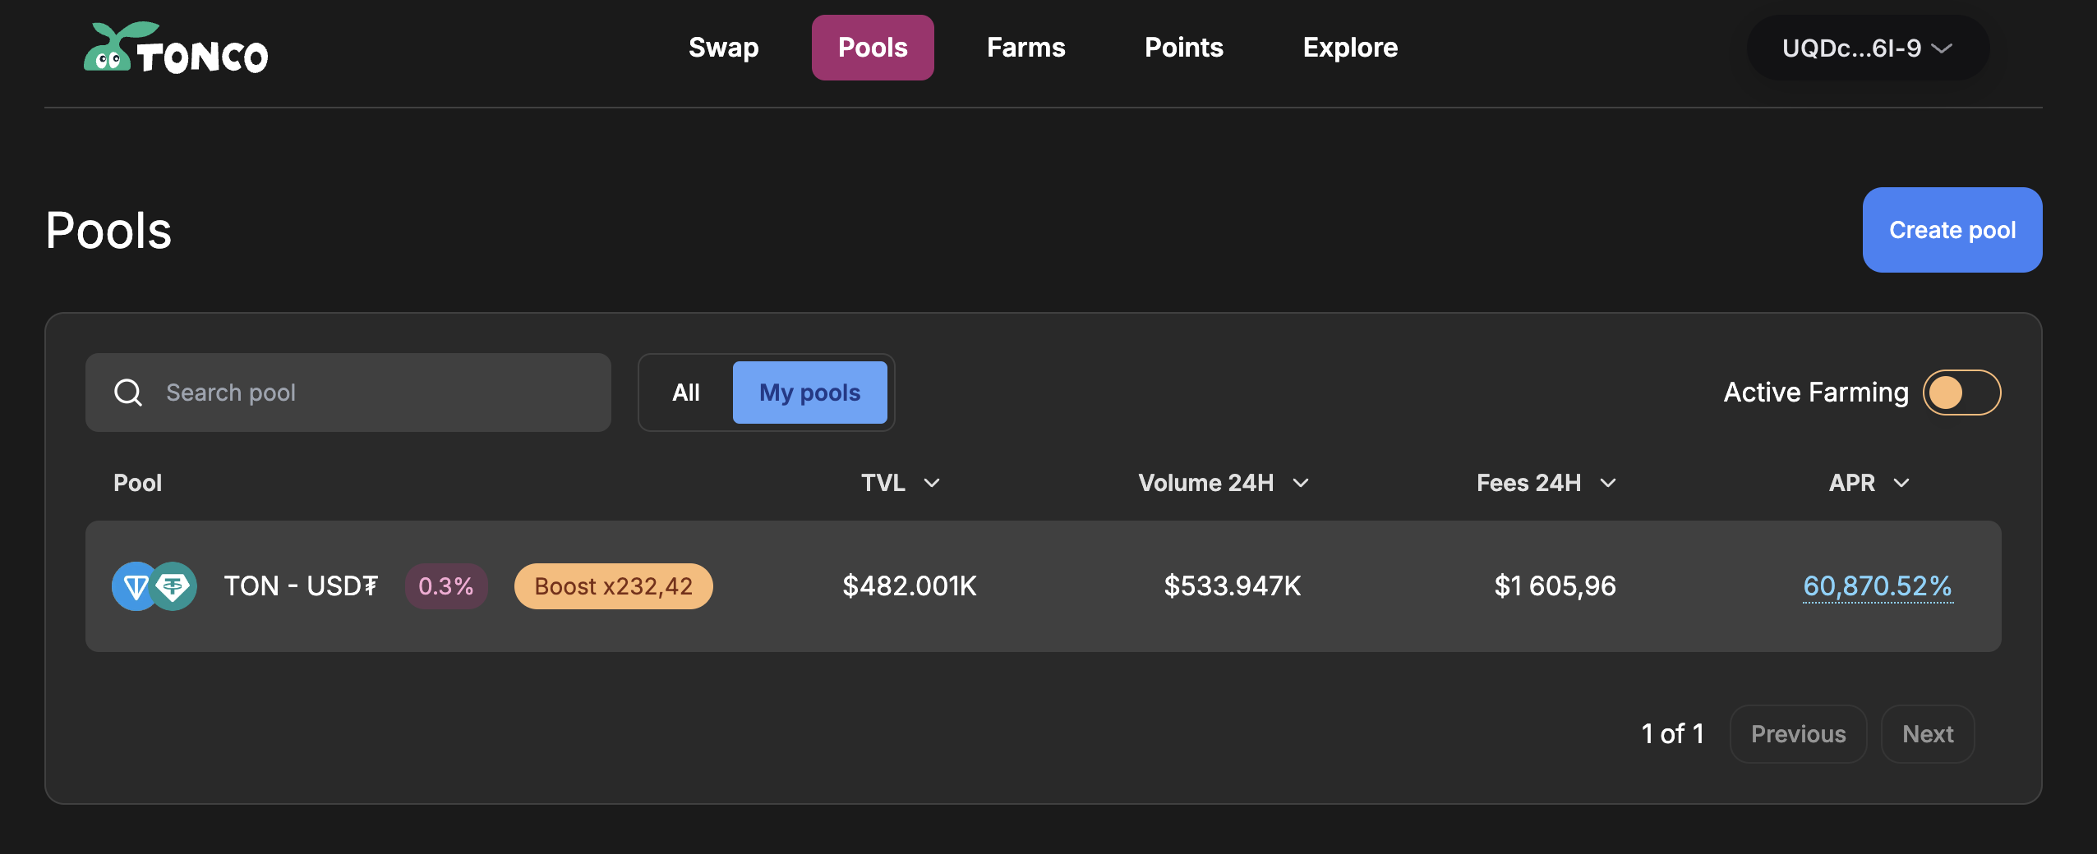
Task: Click the Next pagination button
Action: click(x=1927, y=734)
